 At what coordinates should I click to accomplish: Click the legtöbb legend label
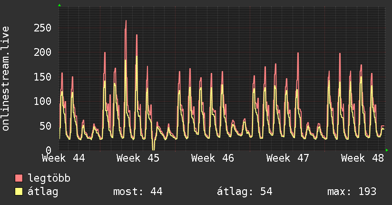click(x=49, y=178)
